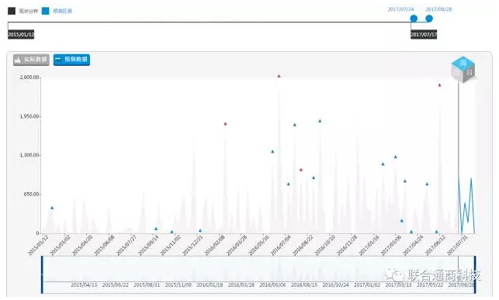Click the blue triangle marker near 2015/11/02
499x300 pixels.
point(172,232)
